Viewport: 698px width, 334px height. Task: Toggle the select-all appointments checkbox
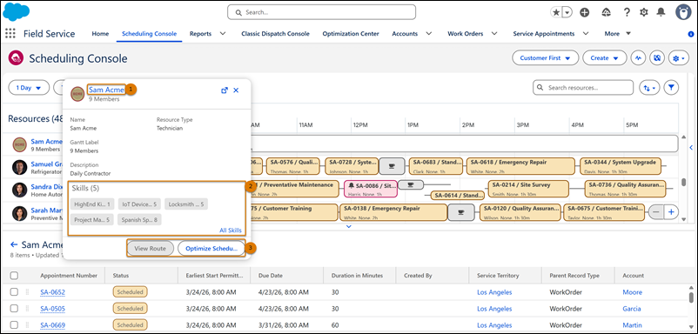[x=14, y=276]
